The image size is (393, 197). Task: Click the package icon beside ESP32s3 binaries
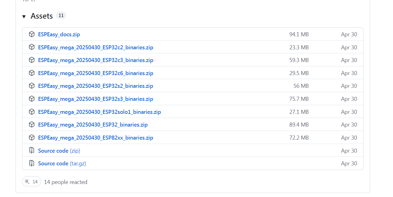coord(31,99)
